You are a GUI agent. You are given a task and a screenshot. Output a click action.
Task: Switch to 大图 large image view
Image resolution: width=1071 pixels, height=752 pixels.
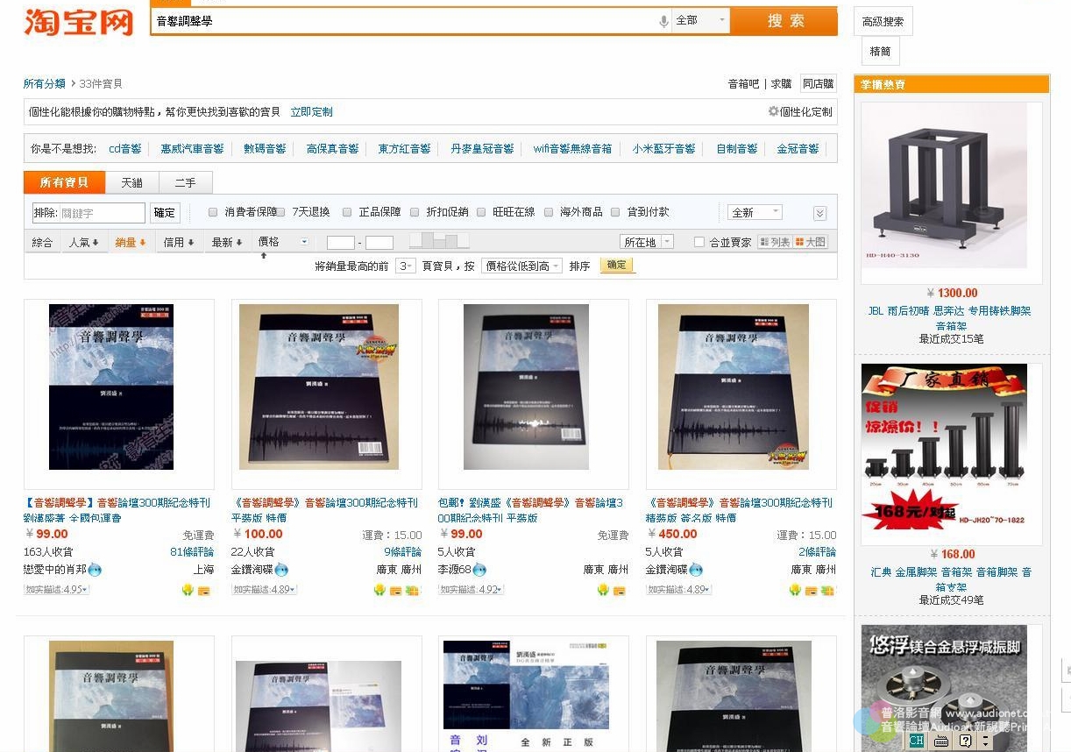click(x=811, y=242)
